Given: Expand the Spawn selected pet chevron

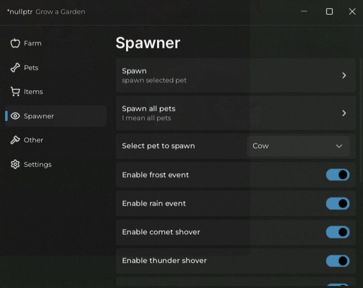Looking at the screenshot, I should tap(344, 75).
